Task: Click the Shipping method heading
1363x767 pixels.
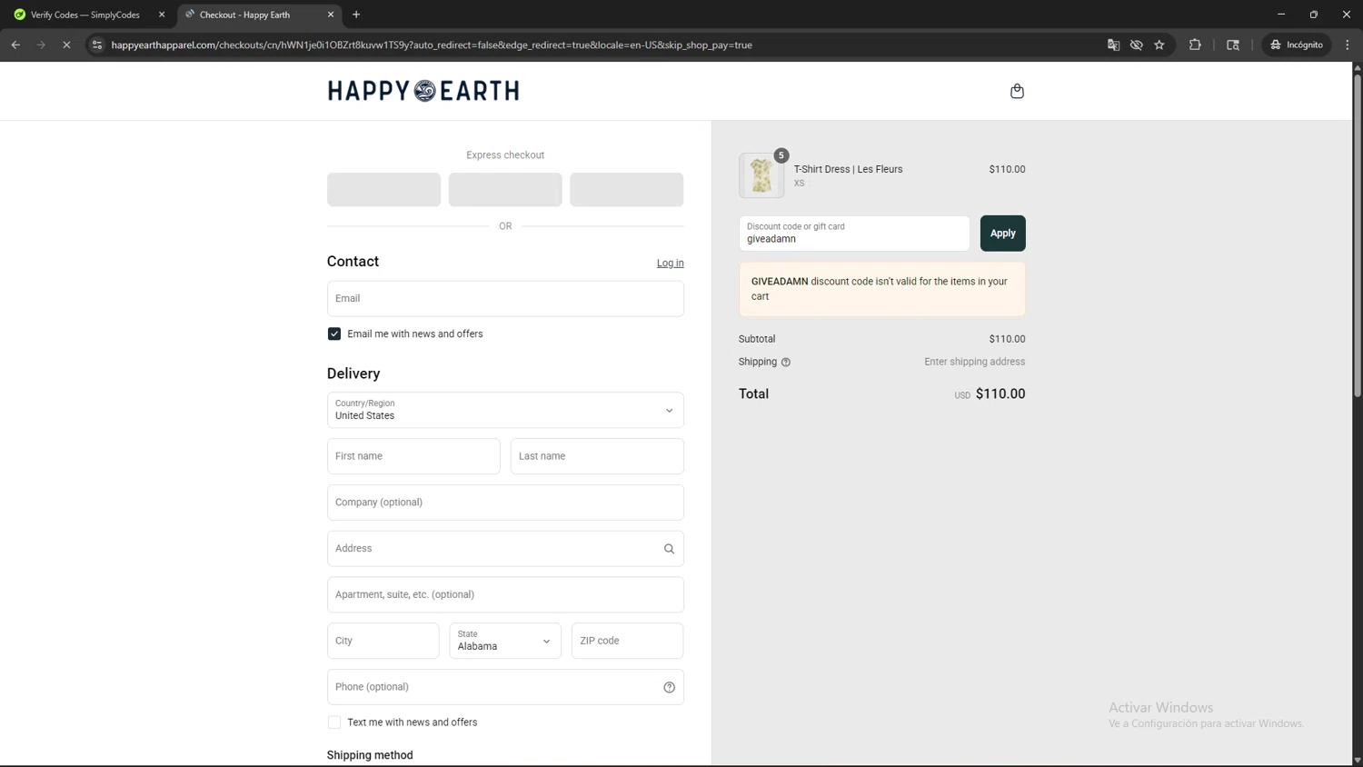Action: pyautogui.click(x=370, y=755)
